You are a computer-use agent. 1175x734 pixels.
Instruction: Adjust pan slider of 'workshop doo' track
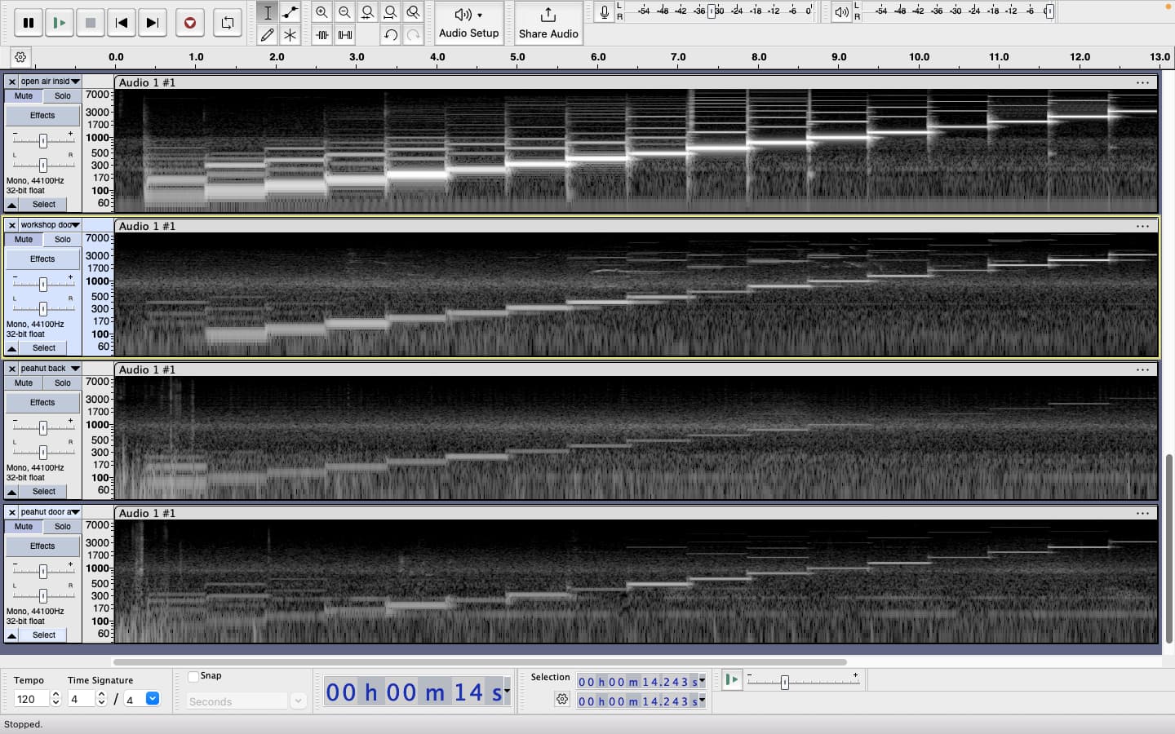pyautogui.click(x=43, y=309)
